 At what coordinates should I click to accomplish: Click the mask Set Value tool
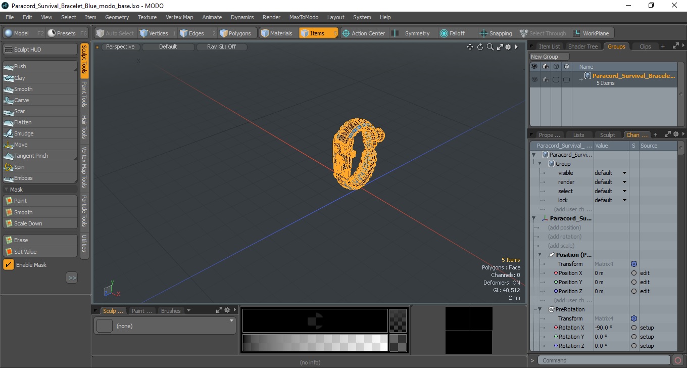[x=40, y=252]
